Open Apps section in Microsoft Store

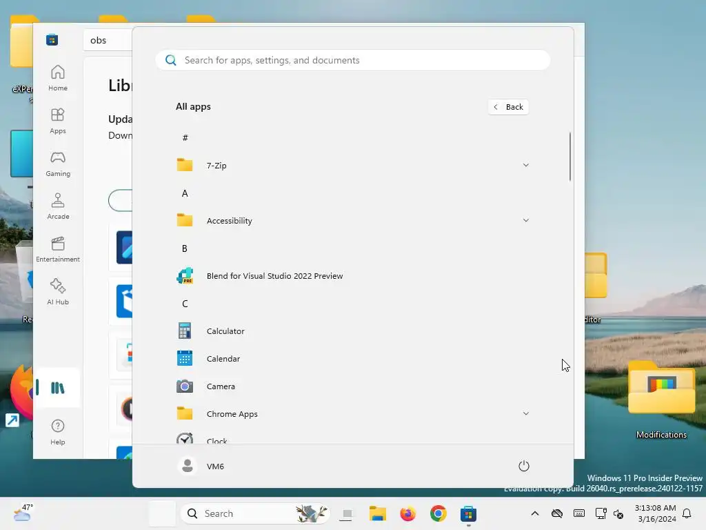pos(58,121)
